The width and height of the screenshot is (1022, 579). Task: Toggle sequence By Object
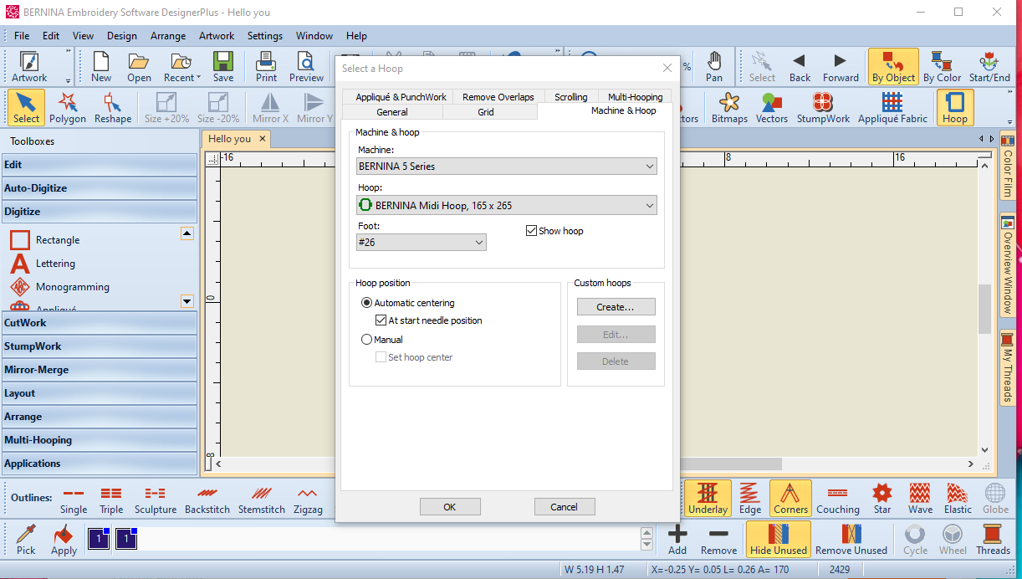click(893, 67)
